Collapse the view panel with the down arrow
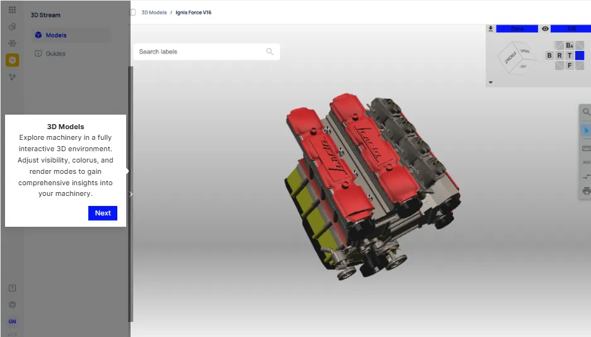Screen dimensions: 591x337 pos(490,82)
